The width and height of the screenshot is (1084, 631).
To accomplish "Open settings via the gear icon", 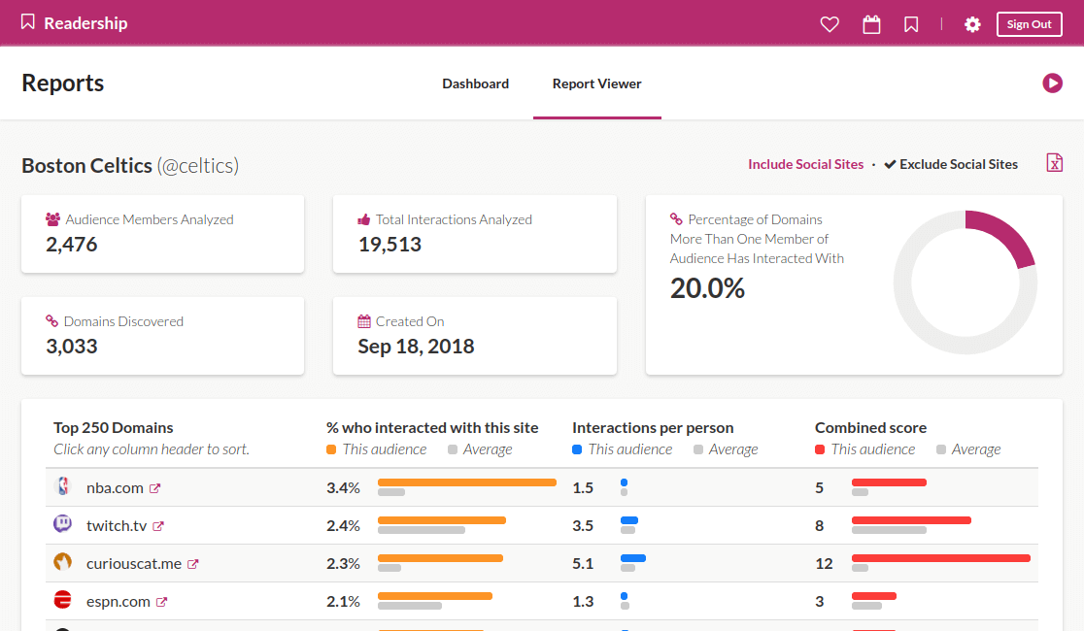I will (972, 25).
